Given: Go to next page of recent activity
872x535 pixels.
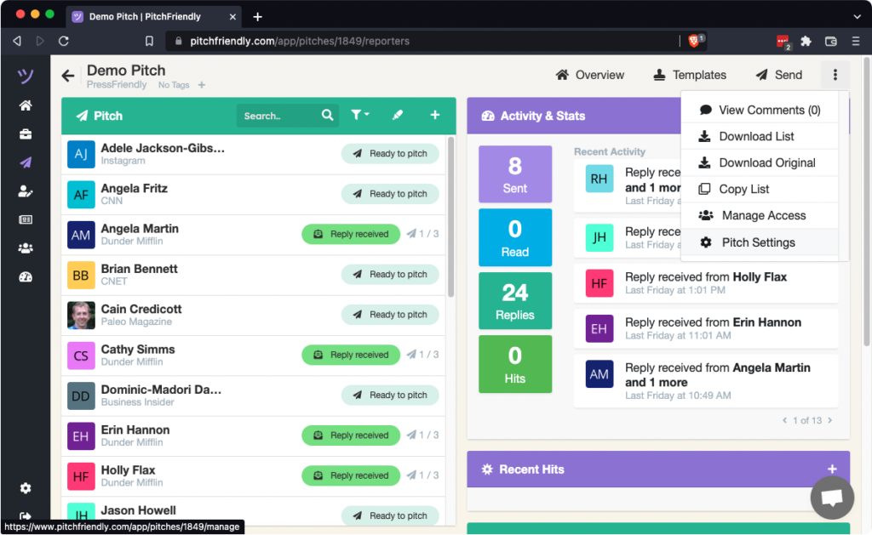Looking at the screenshot, I should (x=830, y=420).
